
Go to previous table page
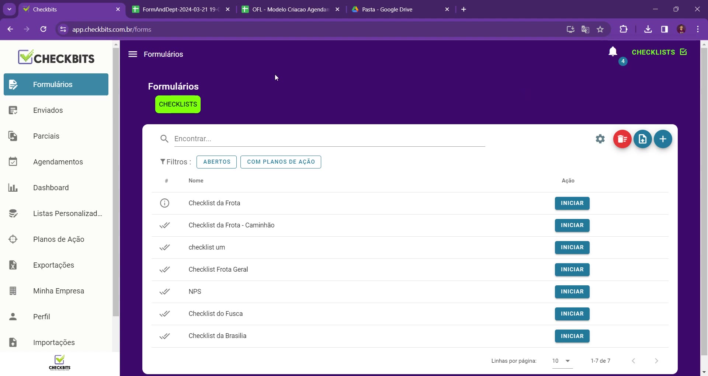pyautogui.click(x=634, y=361)
